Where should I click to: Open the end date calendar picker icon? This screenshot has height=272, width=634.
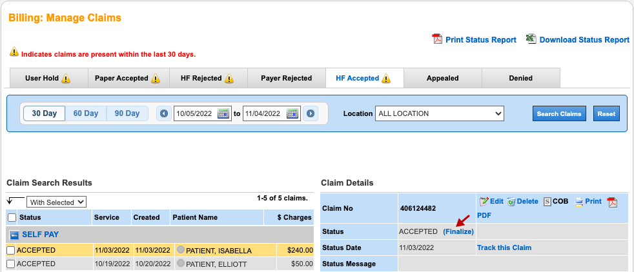(x=292, y=113)
